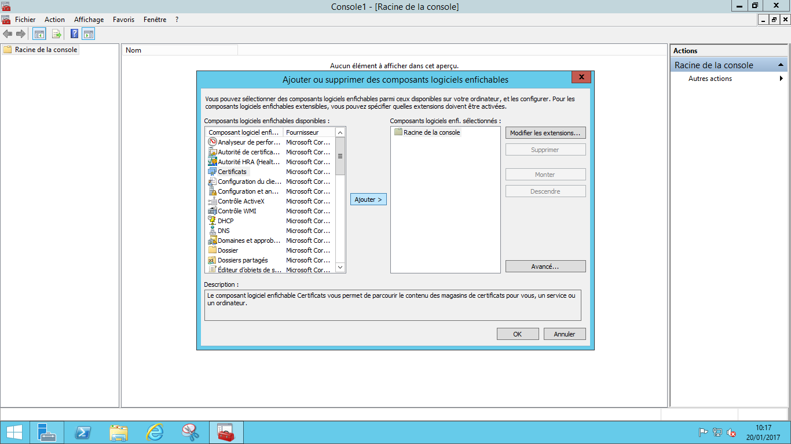Open the Affichage menu
Image resolution: width=791 pixels, height=444 pixels.
89,20
